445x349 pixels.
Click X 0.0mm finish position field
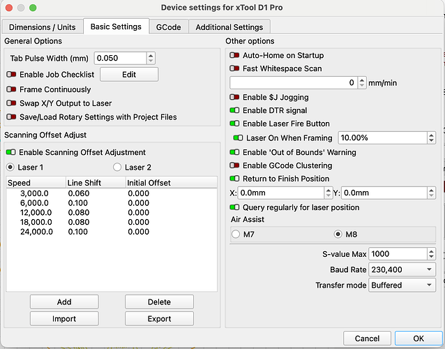(x=281, y=193)
